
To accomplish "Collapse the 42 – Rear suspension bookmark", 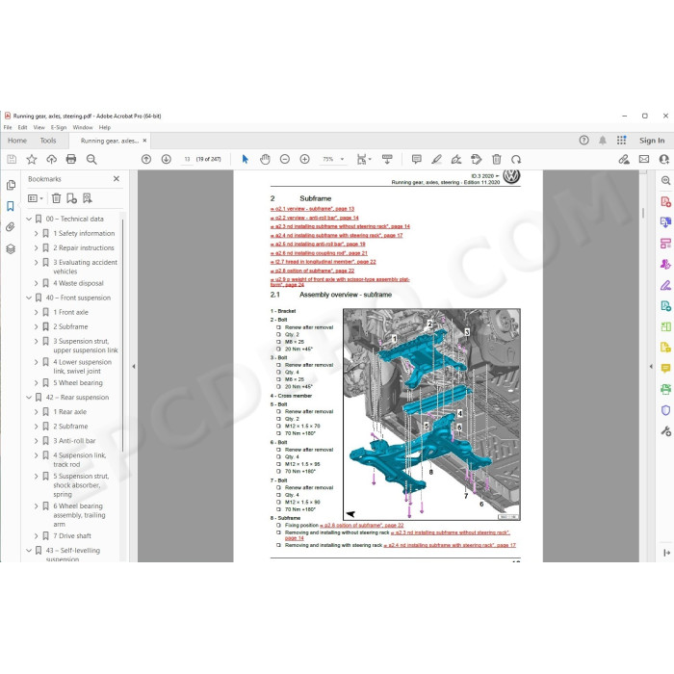I will point(29,397).
